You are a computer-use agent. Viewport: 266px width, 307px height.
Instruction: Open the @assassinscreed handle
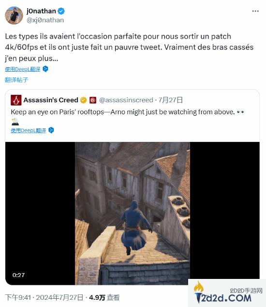tap(126, 100)
